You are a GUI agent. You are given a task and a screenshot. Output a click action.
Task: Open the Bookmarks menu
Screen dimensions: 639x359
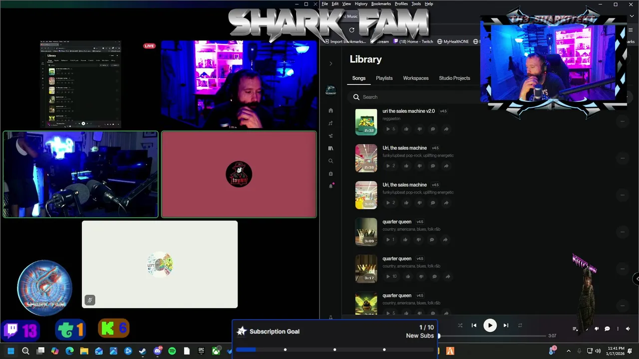click(x=381, y=4)
